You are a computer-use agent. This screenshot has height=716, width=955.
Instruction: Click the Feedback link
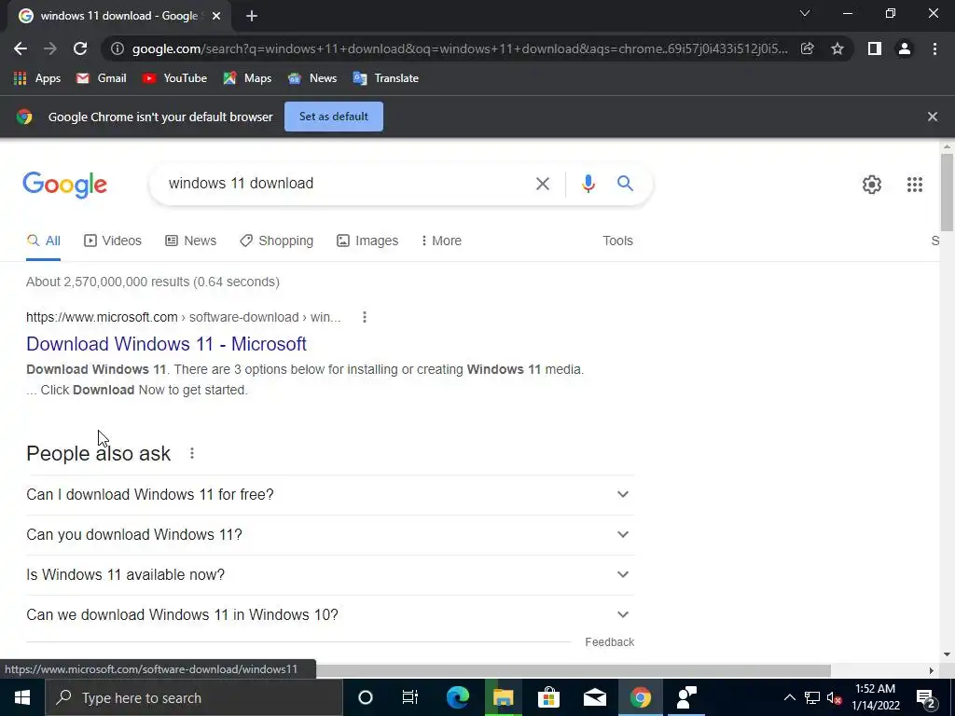pos(610,642)
